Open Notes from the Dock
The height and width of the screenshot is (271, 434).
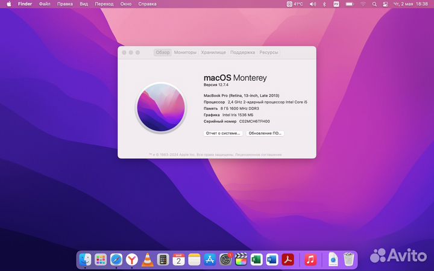(x=194, y=260)
